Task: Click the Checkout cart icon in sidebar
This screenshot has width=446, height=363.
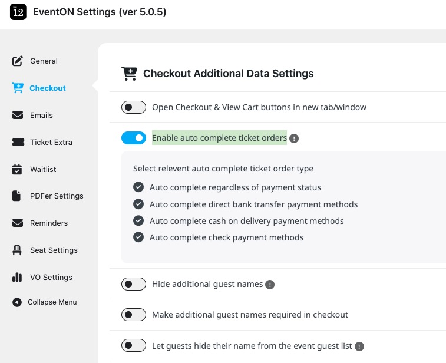Action: [x=18, y=88]
